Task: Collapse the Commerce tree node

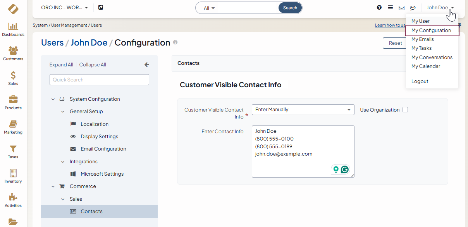Action: [53, 186]
